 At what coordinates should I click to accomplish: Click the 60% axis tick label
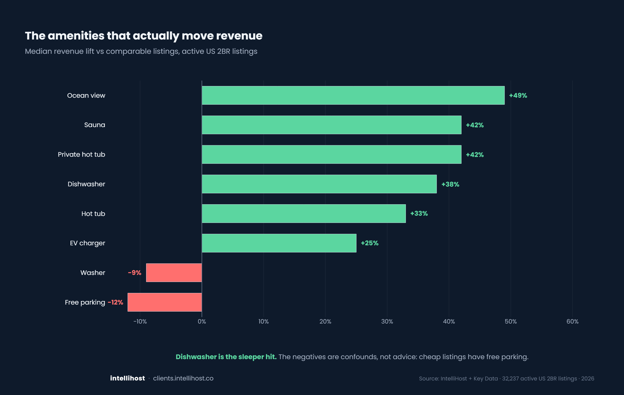pyautogui.click(x=573, y=321)
